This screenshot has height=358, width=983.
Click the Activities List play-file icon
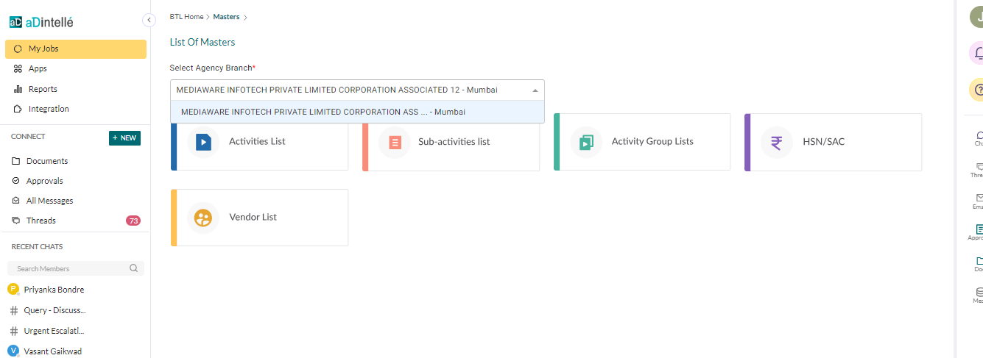pyautogui.click(x=203, y=142)
